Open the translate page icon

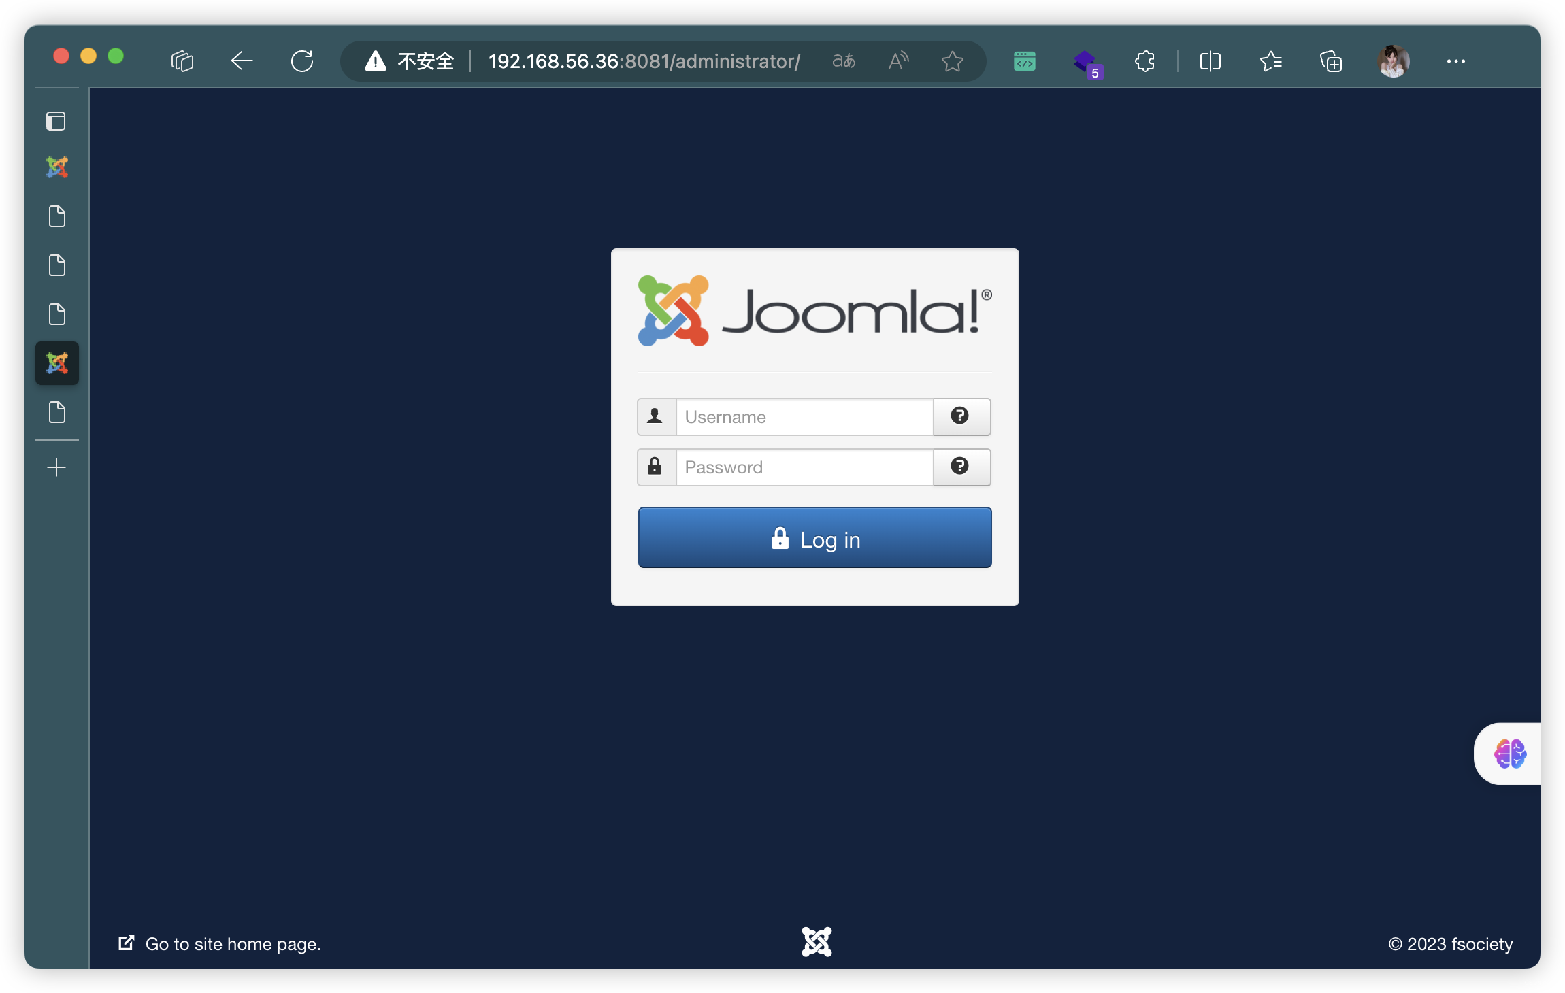coord(844,61)
